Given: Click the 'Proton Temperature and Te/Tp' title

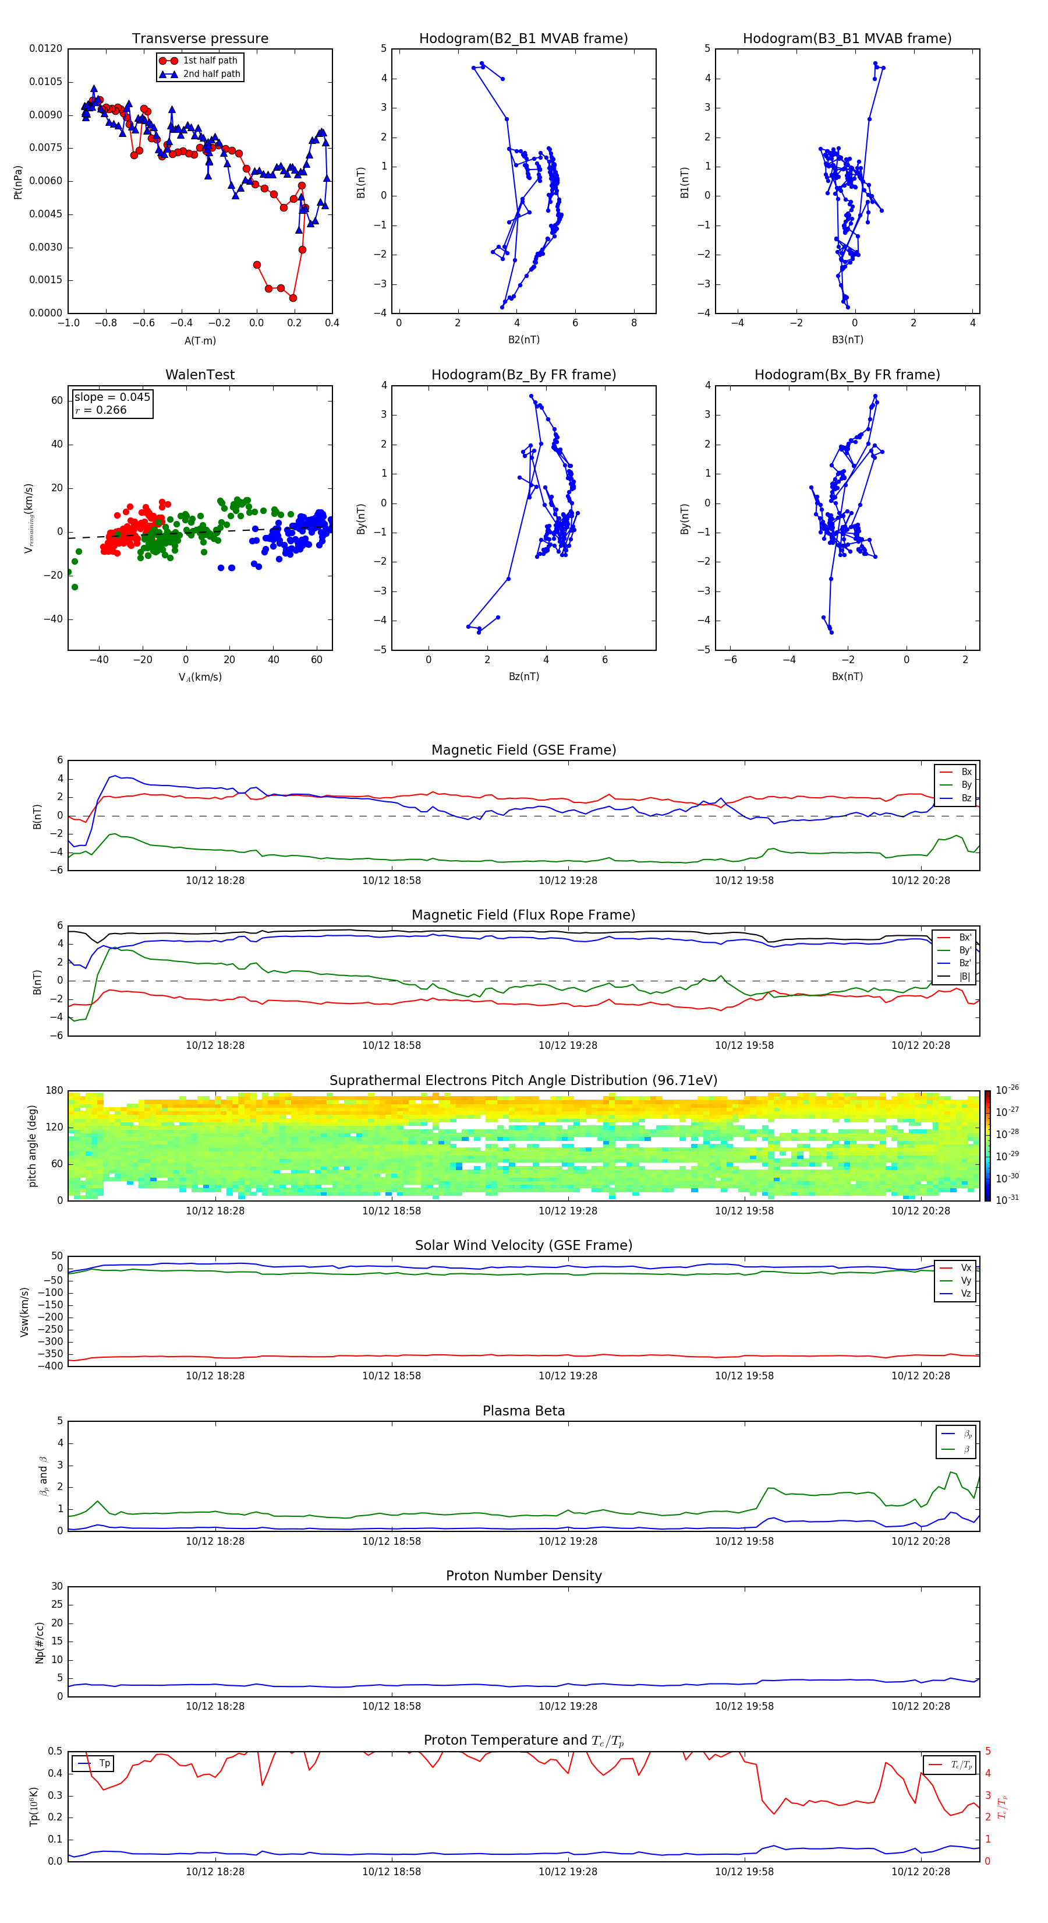Looking at the screenshot, I should pyautogui.click(x=523, y=1740).
